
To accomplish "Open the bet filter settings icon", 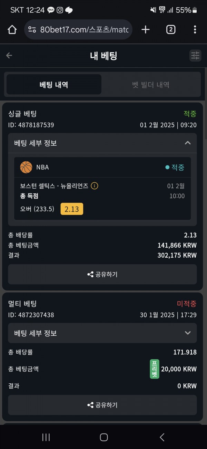I will click(195, 56).
